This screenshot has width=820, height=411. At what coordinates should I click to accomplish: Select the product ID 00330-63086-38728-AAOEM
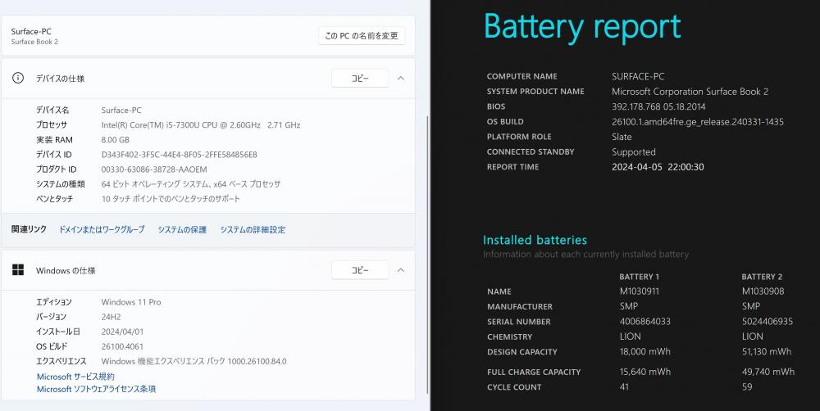coord(154,169)
